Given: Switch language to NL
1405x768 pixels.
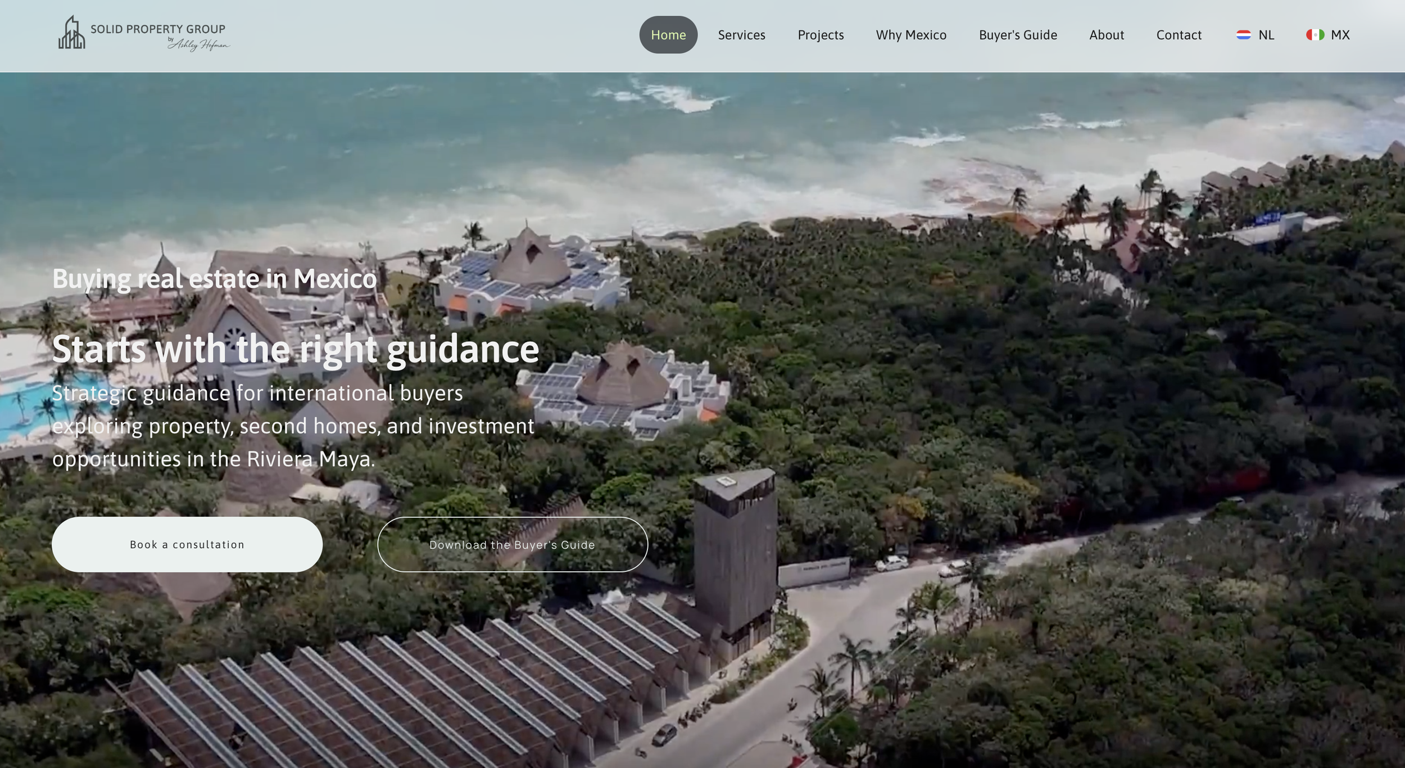Looking at the screenshot, I should [1255, 35].
